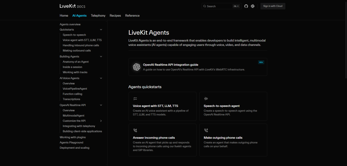Open Agents Playground page
Viewport: 347px width, 166px height.
coord(71,143)
